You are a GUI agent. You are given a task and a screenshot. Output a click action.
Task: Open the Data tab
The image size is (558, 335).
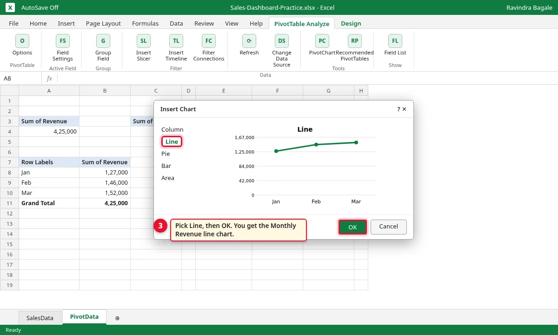point(176,23)
